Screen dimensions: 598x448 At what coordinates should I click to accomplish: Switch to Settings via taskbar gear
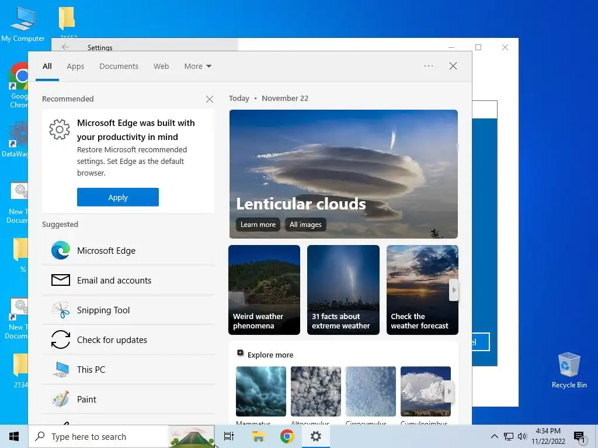[316, 436]
